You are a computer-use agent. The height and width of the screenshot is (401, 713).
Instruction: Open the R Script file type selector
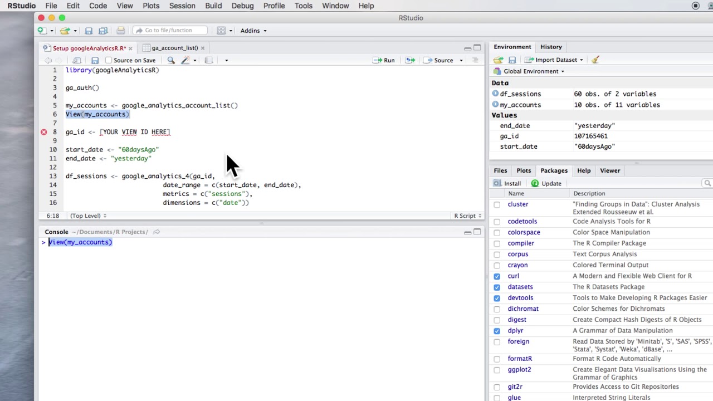[x=468, y=216]
